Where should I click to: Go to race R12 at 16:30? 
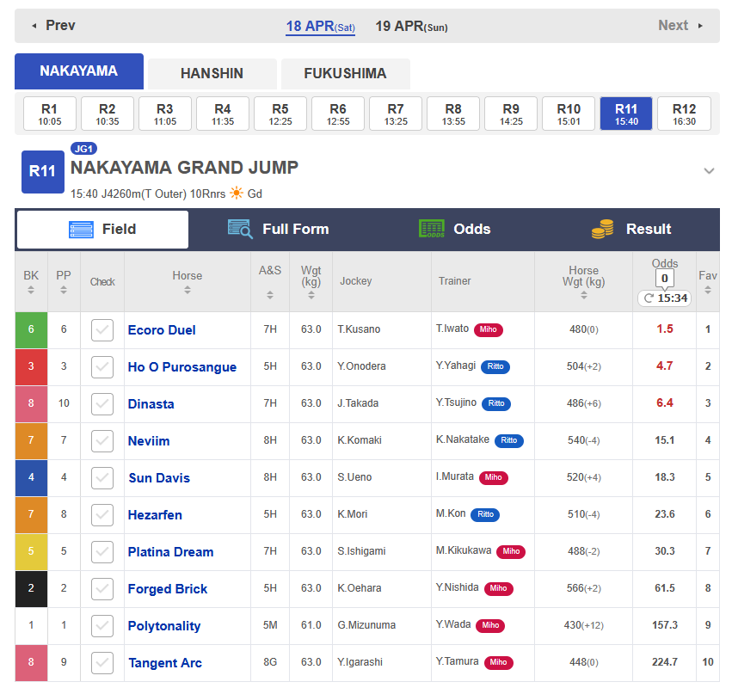[684, 114]
